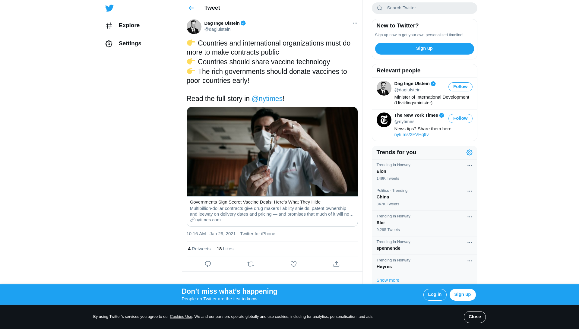The image size is (579, 329).
Task: Click the reply speech bubble icon
Action: (x=208, y=264)
